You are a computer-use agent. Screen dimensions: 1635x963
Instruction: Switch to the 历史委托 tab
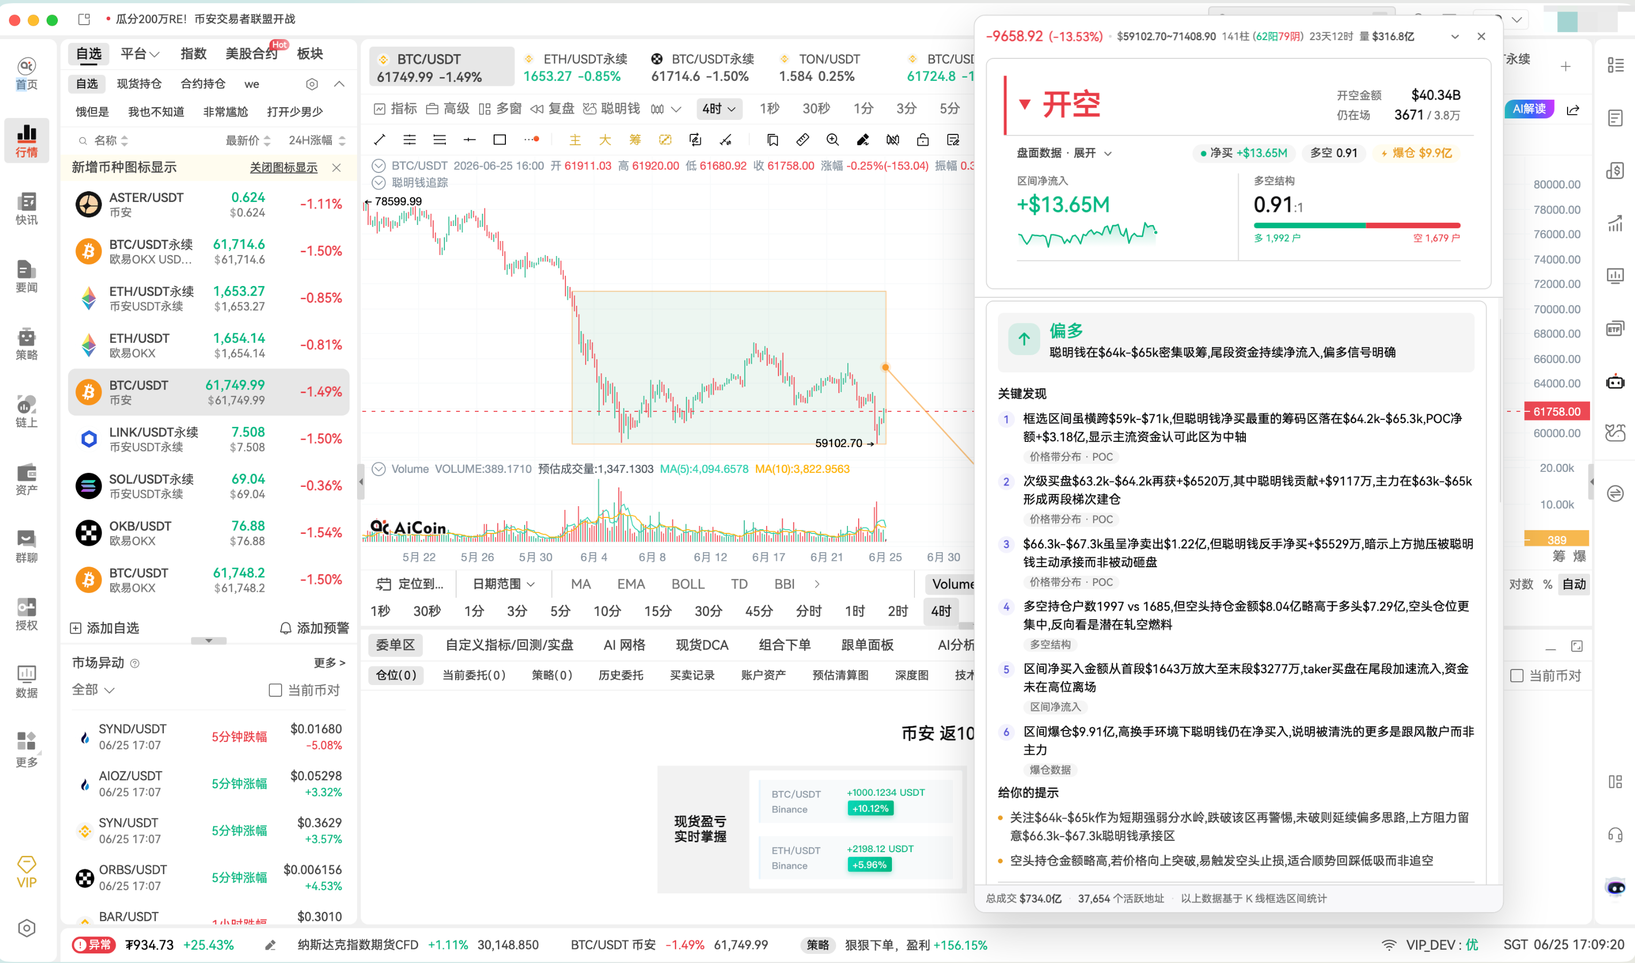click(x=620, y=675)
